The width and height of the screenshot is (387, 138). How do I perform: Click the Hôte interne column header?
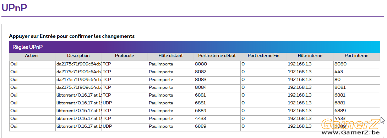(310, 56)
